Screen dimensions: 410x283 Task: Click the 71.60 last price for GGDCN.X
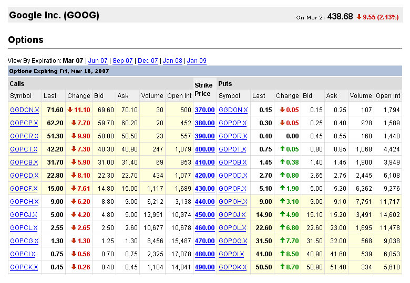pyautogui.click(x=55, y=110)
